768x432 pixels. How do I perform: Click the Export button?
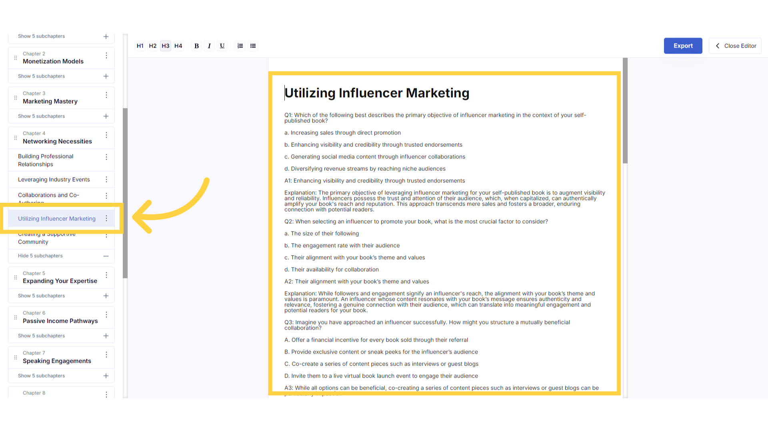pyautogui.click(x=683, y=46)
